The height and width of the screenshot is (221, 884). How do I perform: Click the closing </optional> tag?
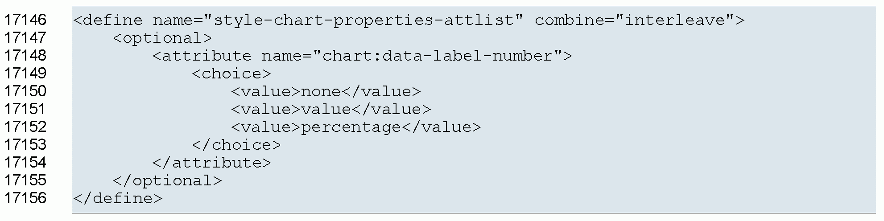[167, 180]
